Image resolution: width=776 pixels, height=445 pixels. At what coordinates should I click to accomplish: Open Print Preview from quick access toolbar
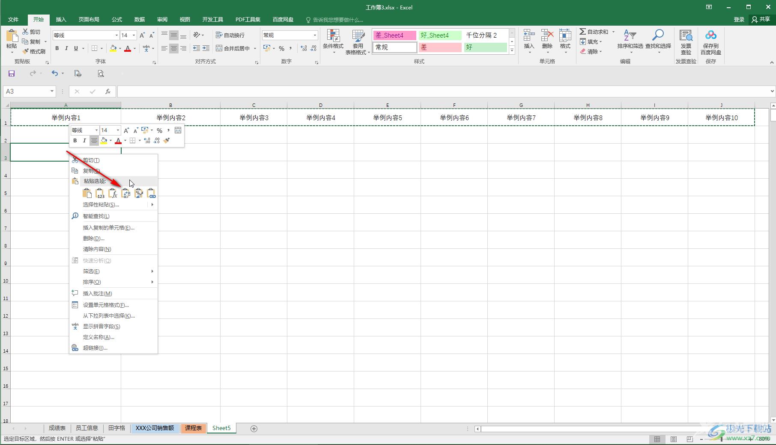click(101, 74)
